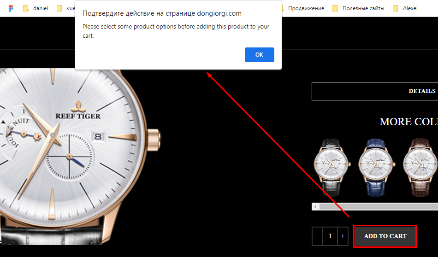The width and height of the screenshot is (438, 257).
Task: Click the grey horizontal scrollbar thumb
Action: tap(379, 207)
